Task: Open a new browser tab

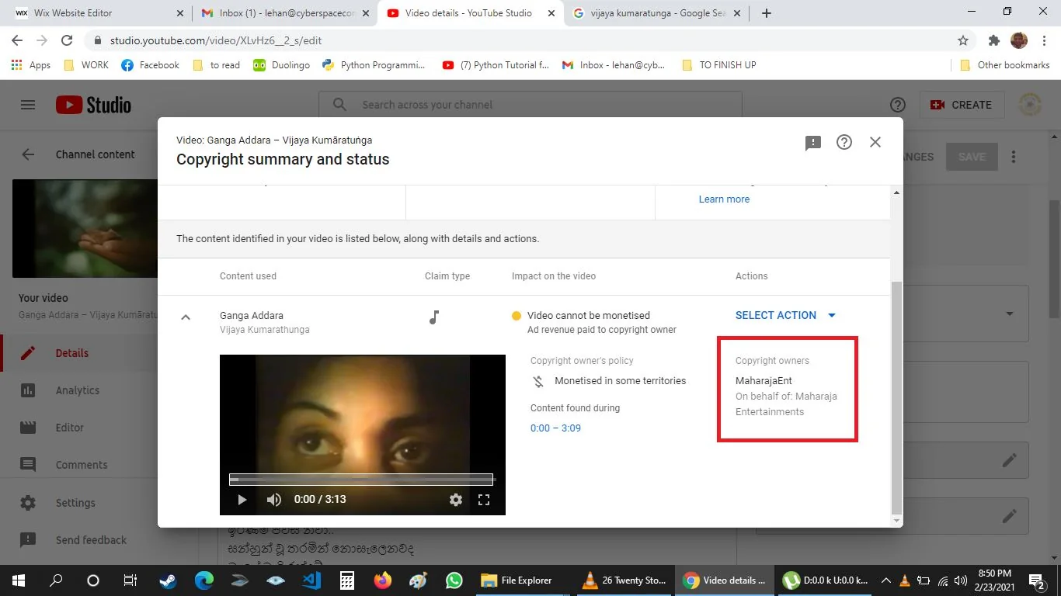Action: pyautogui.click(x=767, y=13)
